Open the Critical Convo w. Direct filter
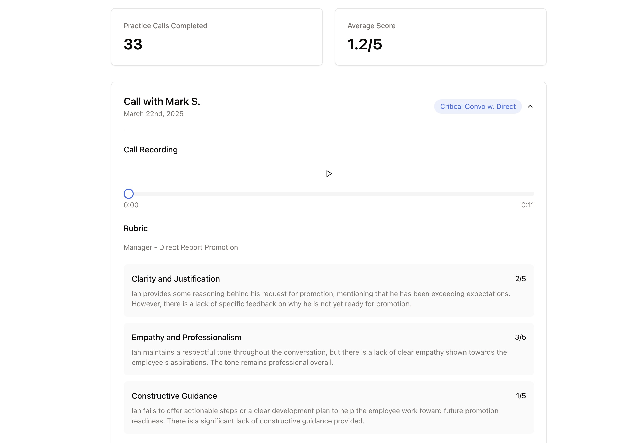This screenshot has width=641, height=443. point(477,106)
